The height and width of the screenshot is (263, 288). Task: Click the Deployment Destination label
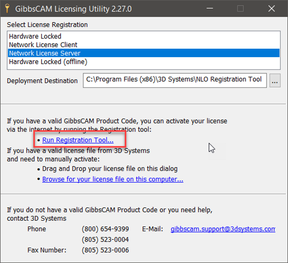pos(42,81)
